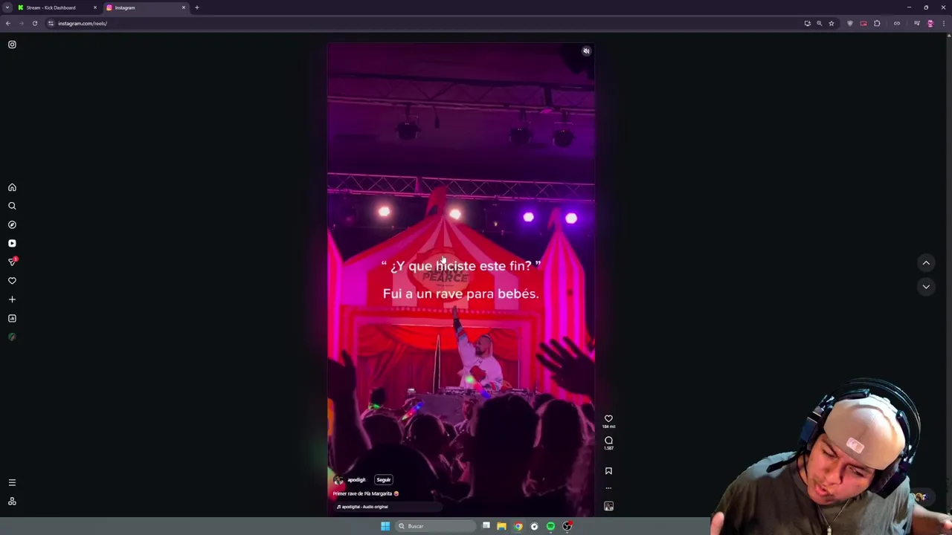952x535 pixels.
Task: Bookmark this page with star icon
Action: tap(832, 23)
